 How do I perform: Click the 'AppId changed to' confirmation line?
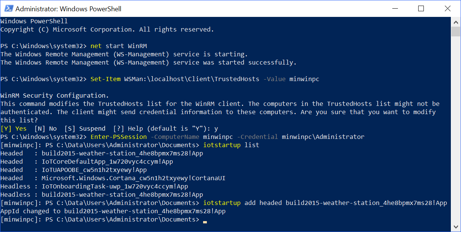tap(113, 211)
